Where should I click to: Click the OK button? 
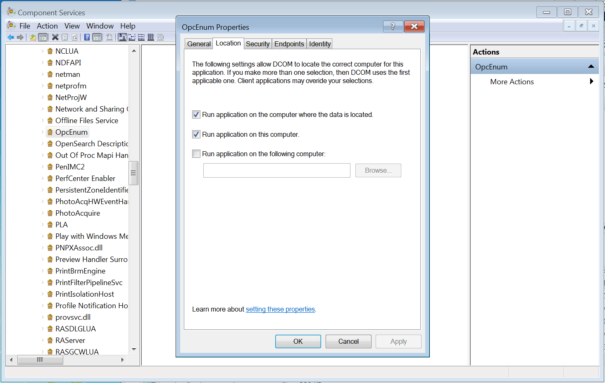298,341
